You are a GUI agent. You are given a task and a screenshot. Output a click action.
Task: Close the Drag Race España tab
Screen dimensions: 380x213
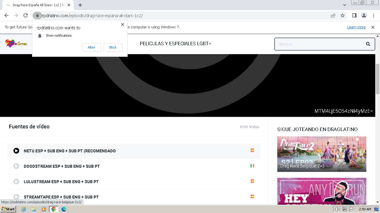(x=69, y=5)
